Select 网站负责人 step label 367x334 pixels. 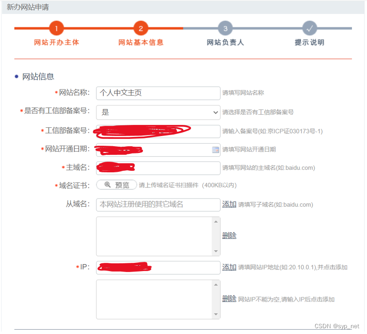(x=225, y=42)
